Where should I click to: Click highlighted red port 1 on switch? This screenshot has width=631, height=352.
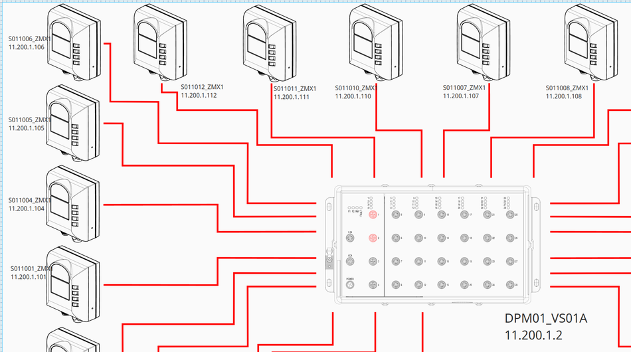373,215
